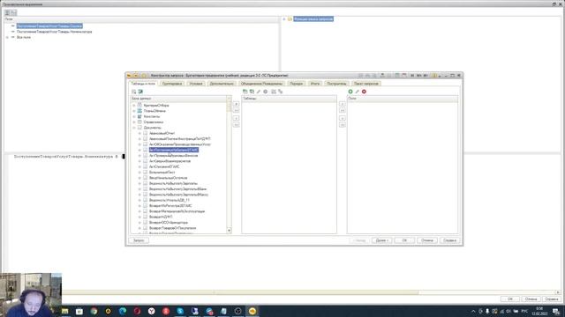
Task: Open Yandex browser from the taskbar
Action: tap(151, 311)
